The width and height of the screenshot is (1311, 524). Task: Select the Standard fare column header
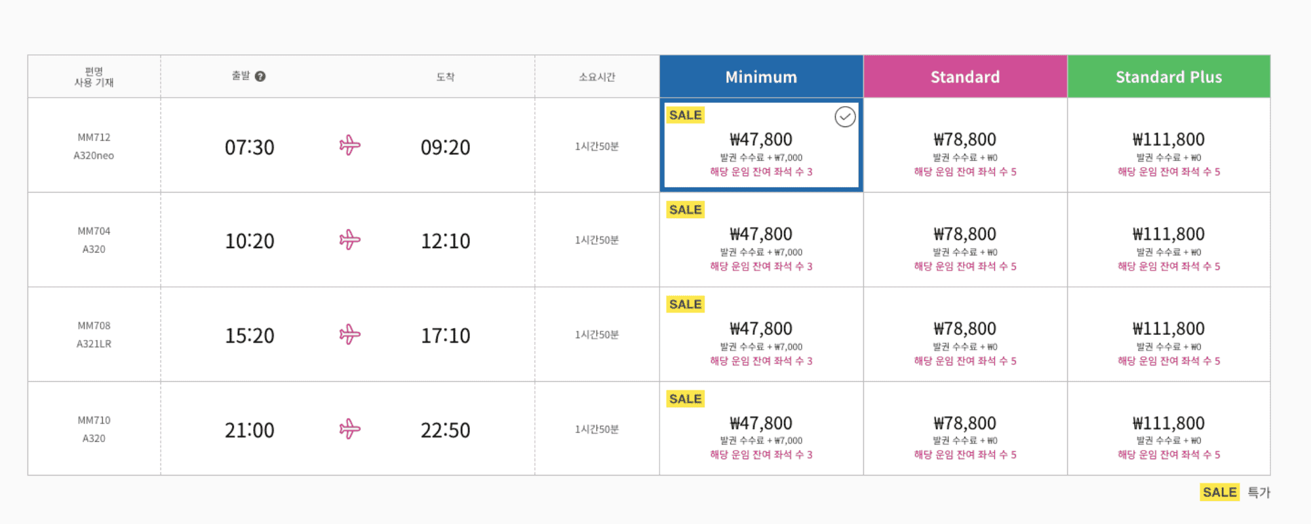coord(965,77)
